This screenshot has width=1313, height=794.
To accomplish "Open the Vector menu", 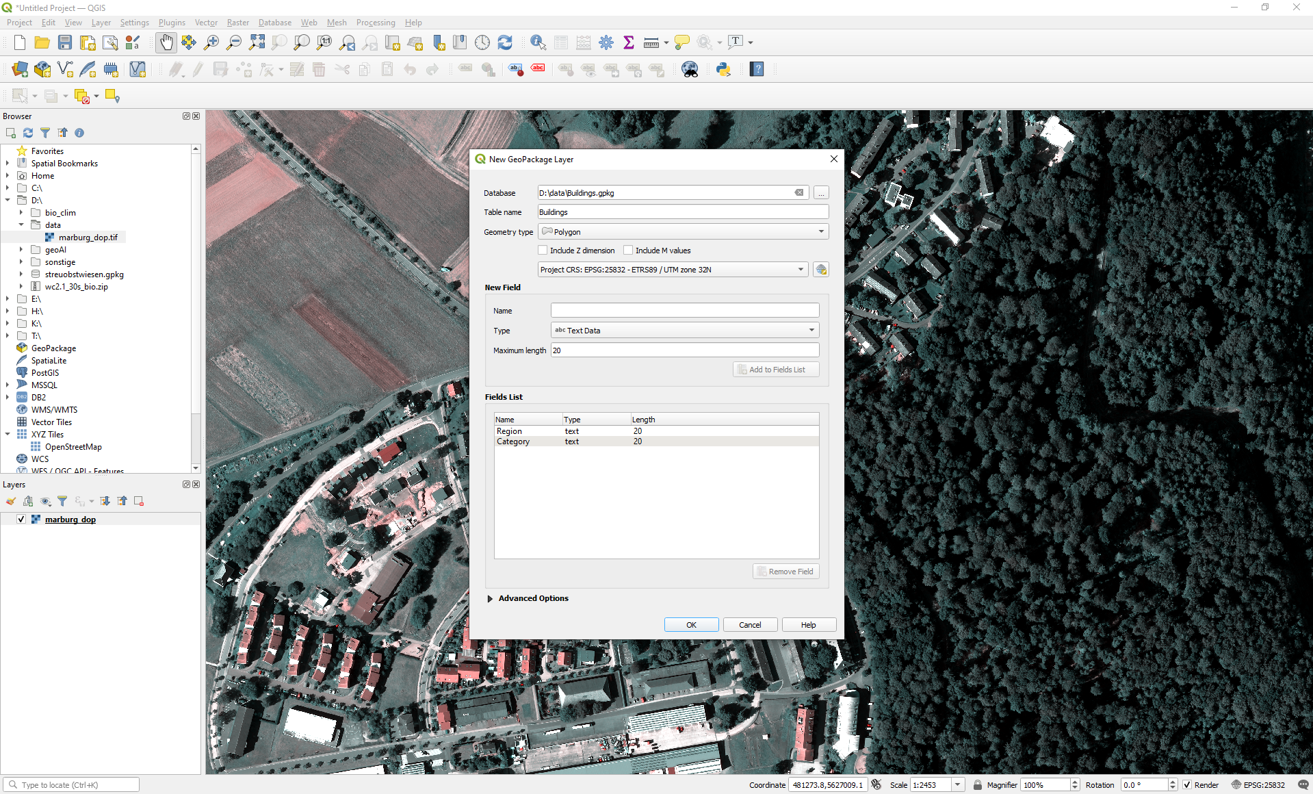I will point(206,23).
